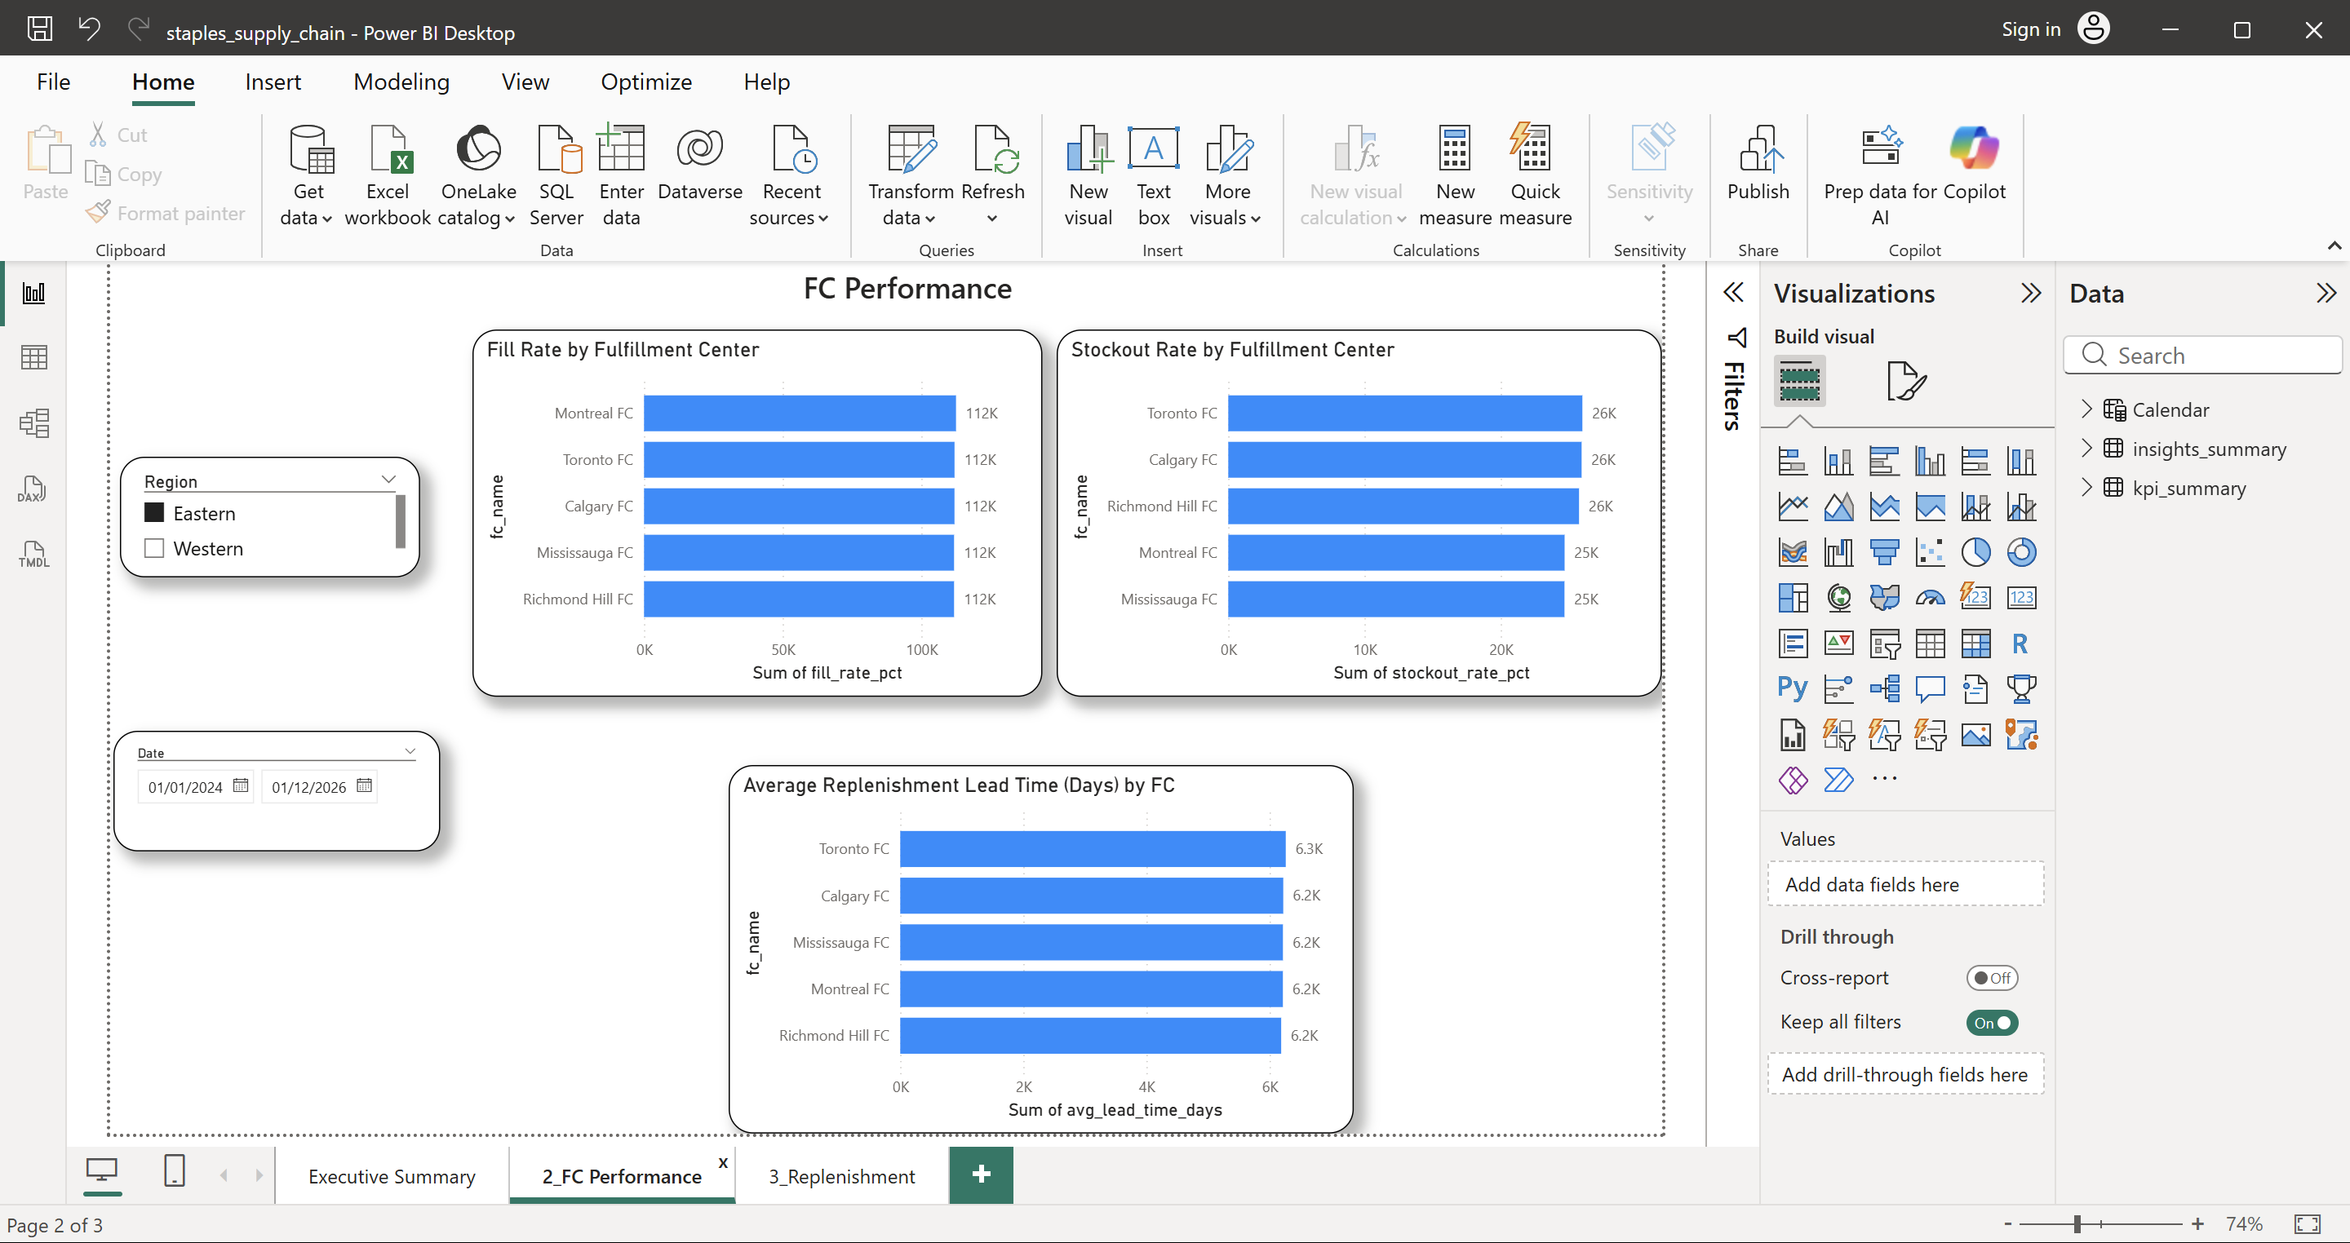
Task: Create a New measure
Action: tap(1455, 173)
